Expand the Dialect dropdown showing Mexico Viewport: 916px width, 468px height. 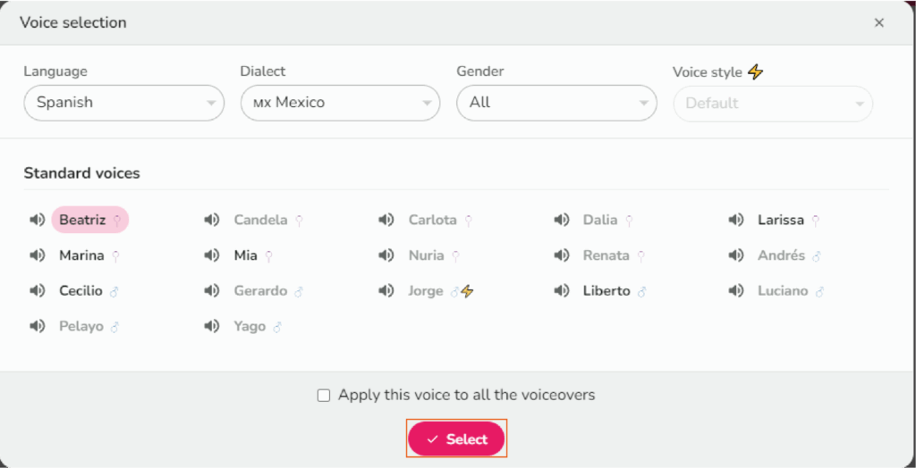pos(340,103)
